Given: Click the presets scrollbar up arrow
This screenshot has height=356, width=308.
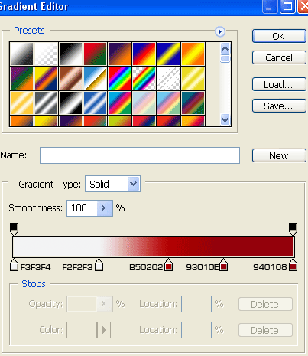Looking at the screenshot, I should pyautogui.click(x=225, y=48).
